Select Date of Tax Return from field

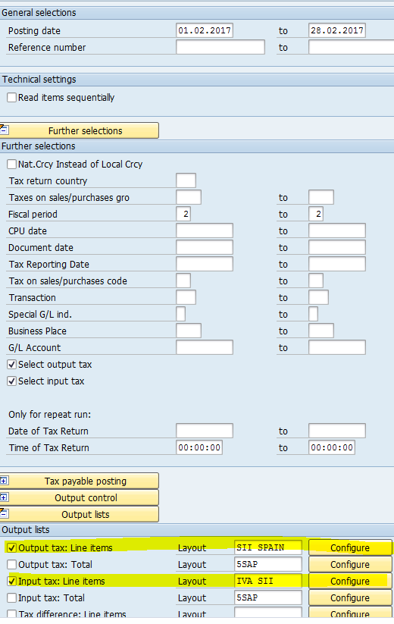click(x=205, y=431)
